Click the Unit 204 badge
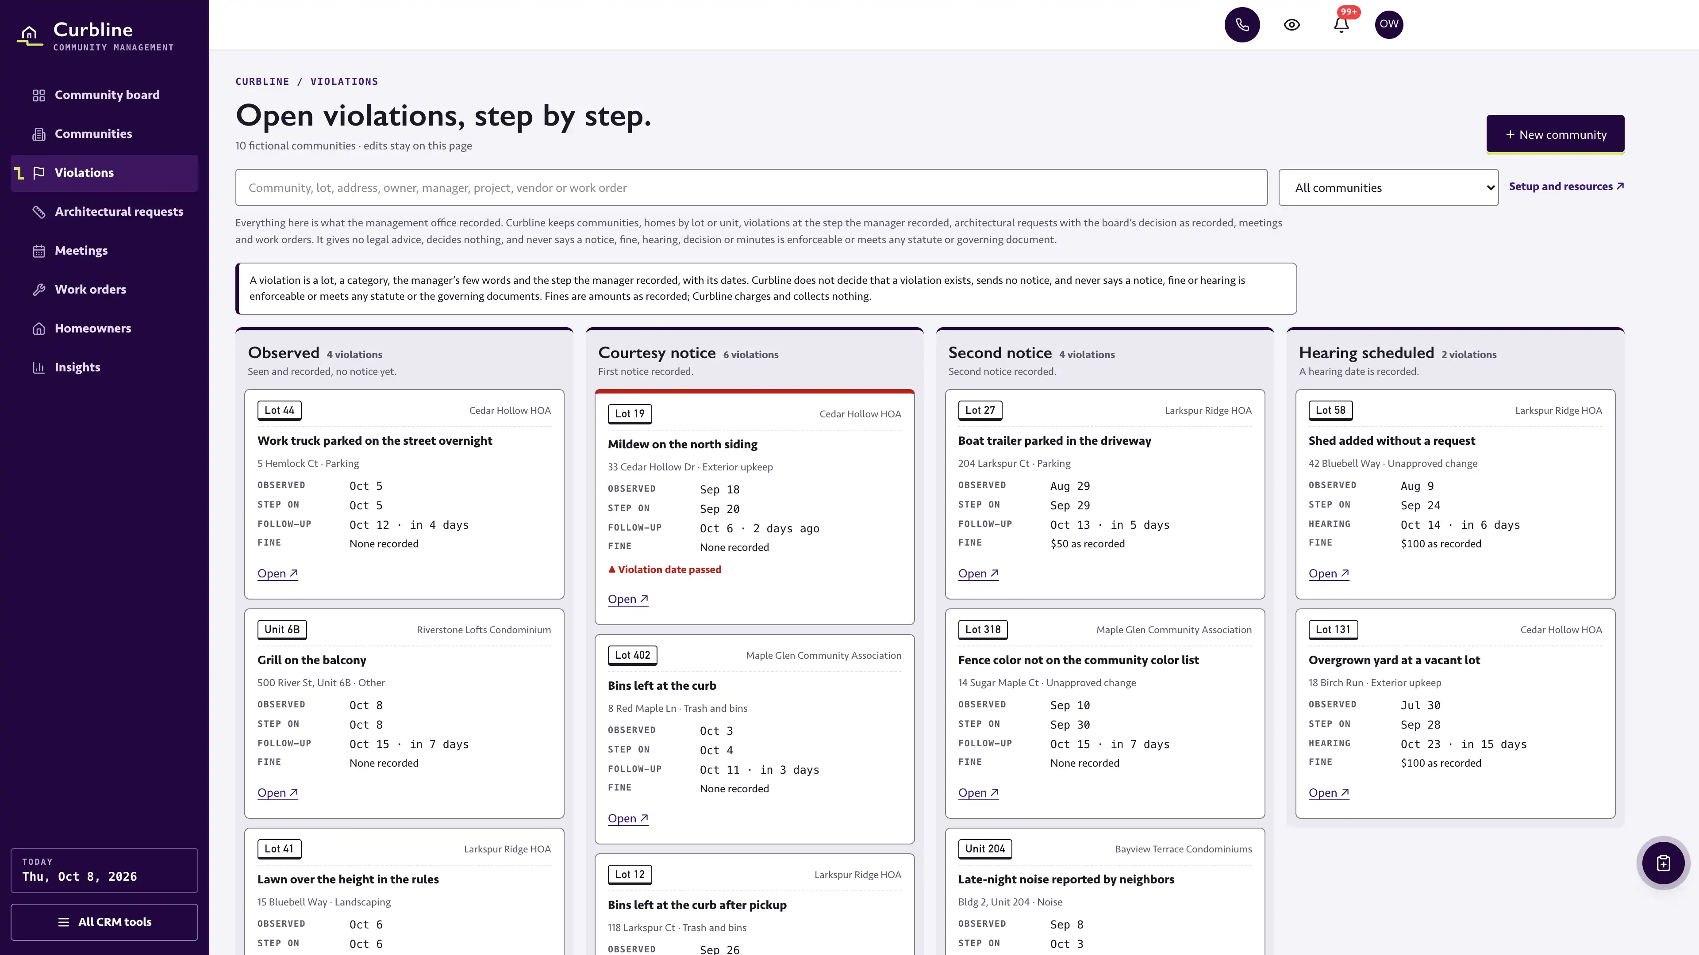The height and width of the screenshot is (955, 1699). [x=985, y=849]
